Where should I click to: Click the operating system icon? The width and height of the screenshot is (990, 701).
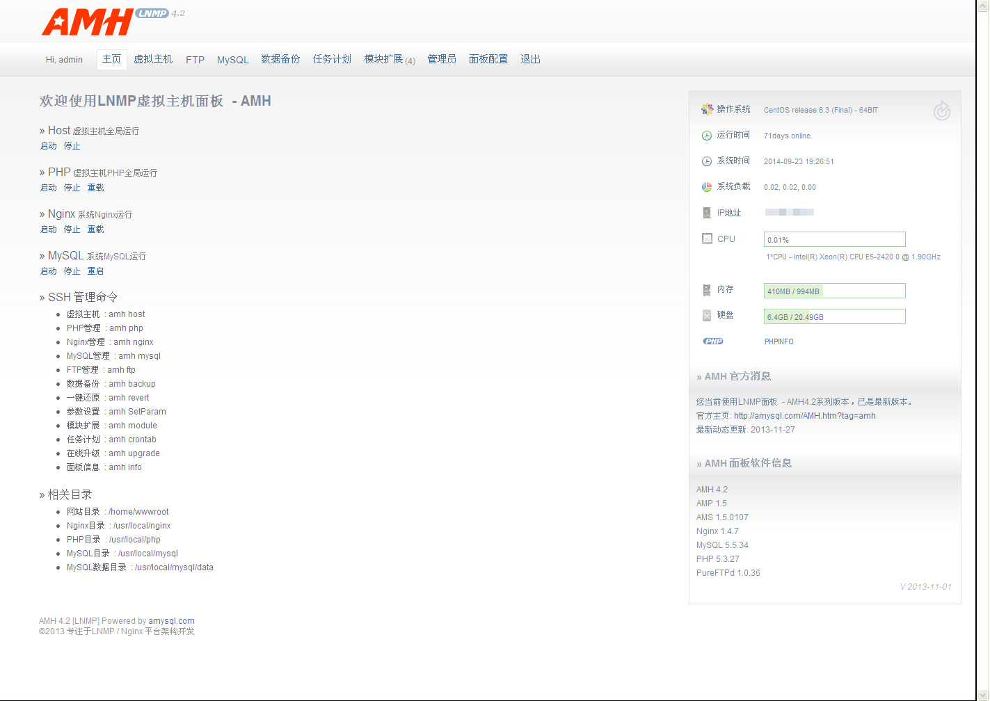pyautogui.click(x=707, y=109)
